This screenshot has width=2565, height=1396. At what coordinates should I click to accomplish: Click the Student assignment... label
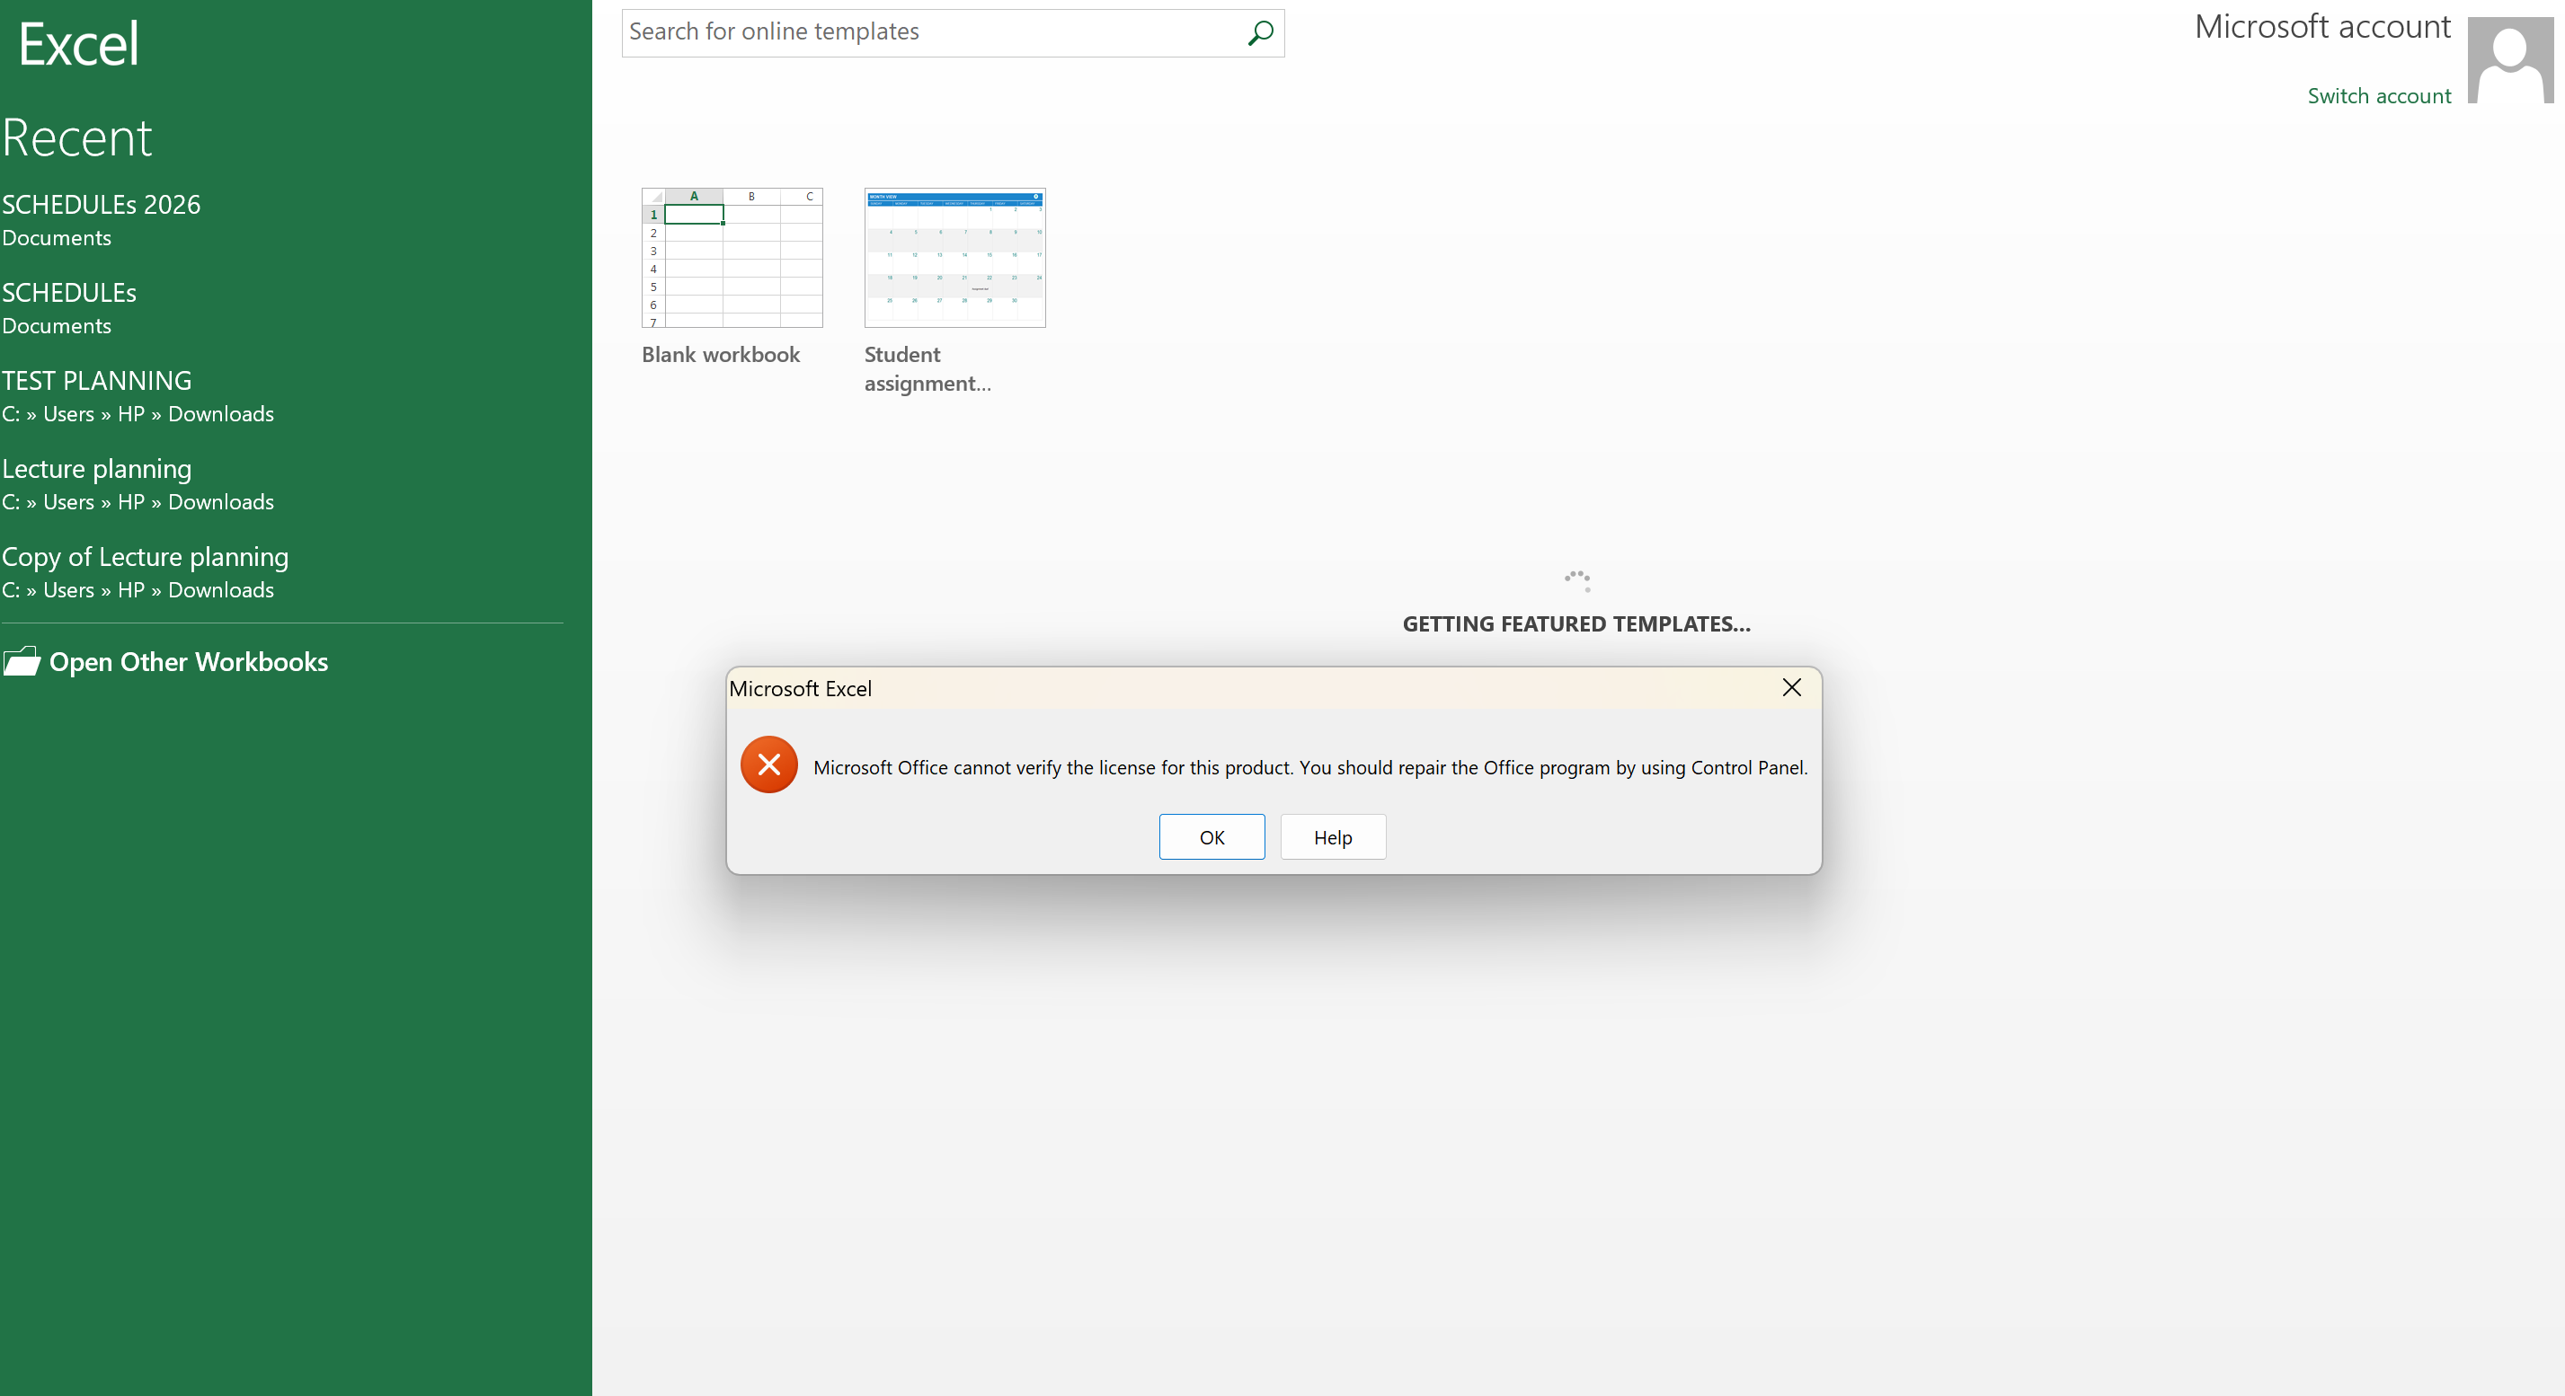tap(928, 369)
